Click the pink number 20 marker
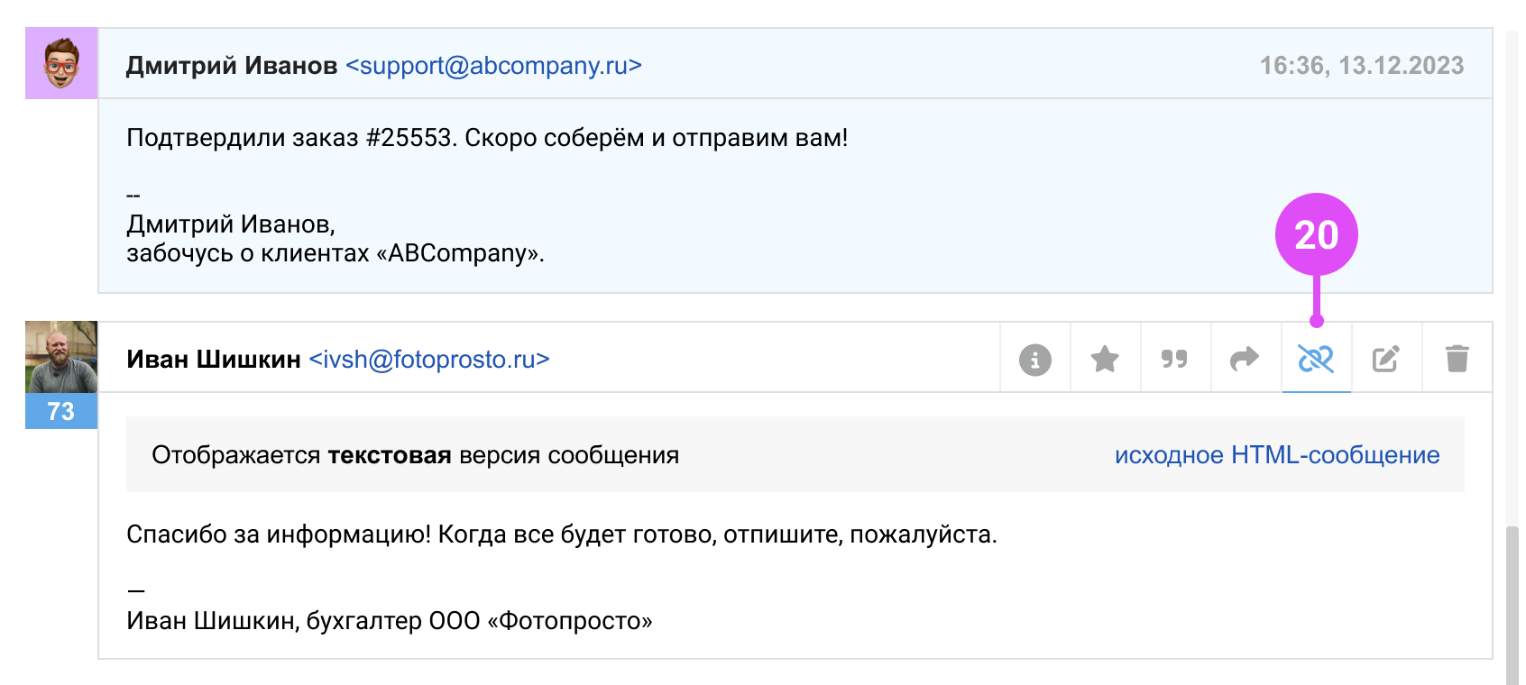This screenshot has width=1526, height=685. coord(1316,235)
